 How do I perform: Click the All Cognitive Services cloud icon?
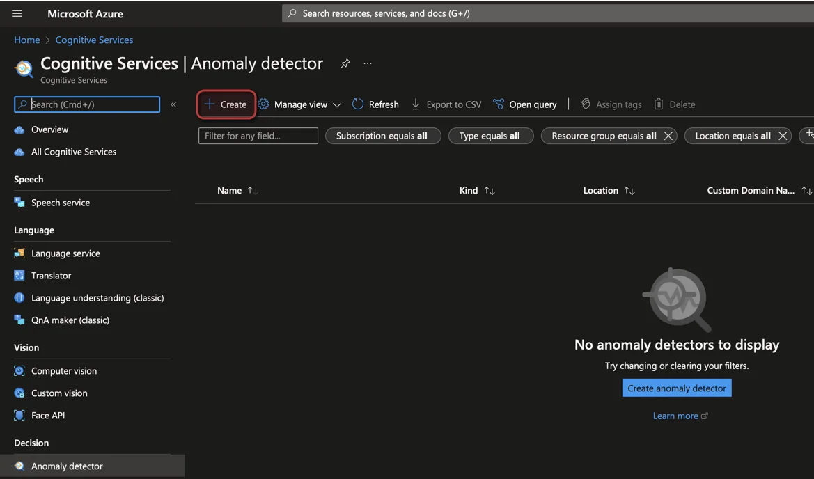(x=19, y=152)
